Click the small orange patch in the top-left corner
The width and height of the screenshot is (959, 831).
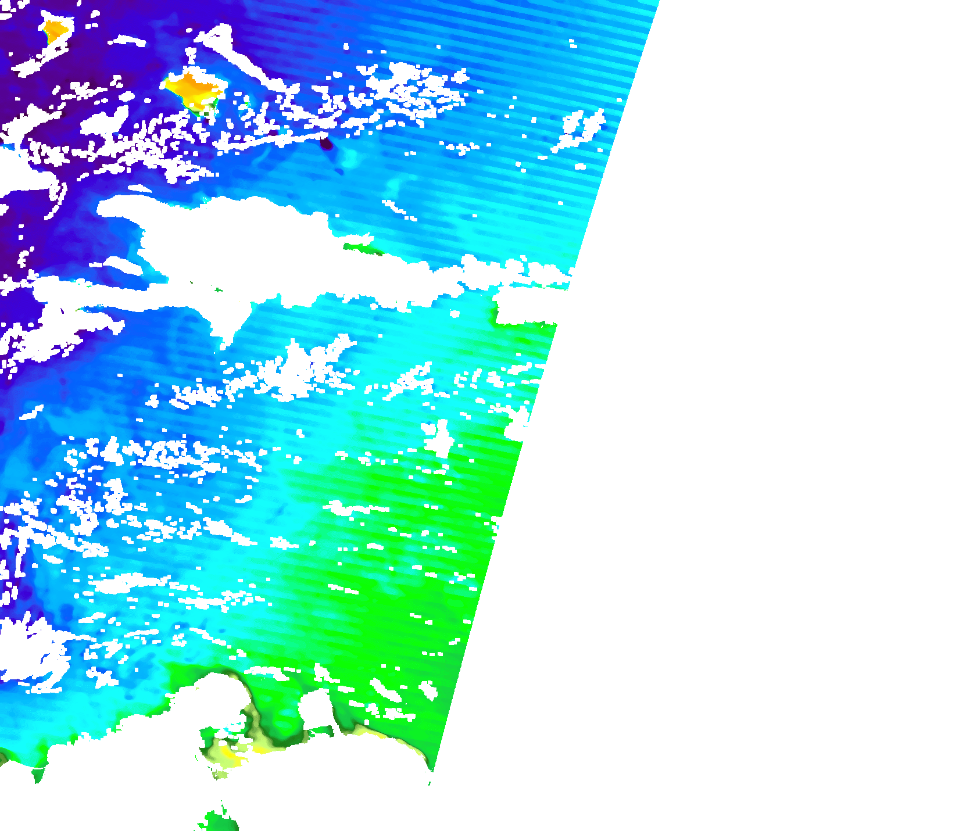pos(55,29)
